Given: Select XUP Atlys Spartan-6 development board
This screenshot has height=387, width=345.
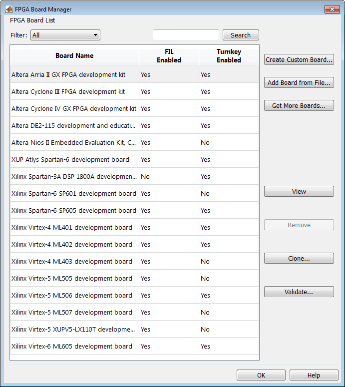Looking at the screenshot, I should 134,159.
